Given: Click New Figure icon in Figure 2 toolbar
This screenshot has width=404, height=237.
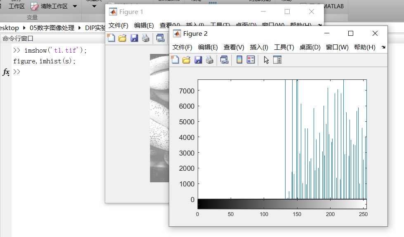Looking at the screenshot, I should pyautogui.click(x=175, y=60).
